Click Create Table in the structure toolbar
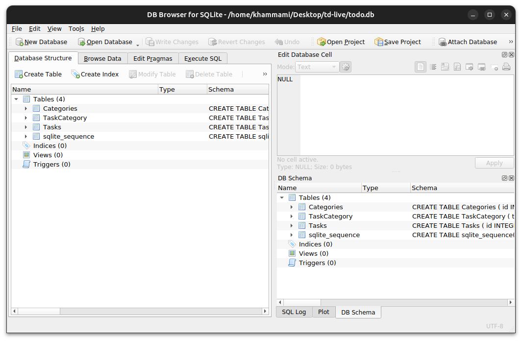 (x=38, y=74)
